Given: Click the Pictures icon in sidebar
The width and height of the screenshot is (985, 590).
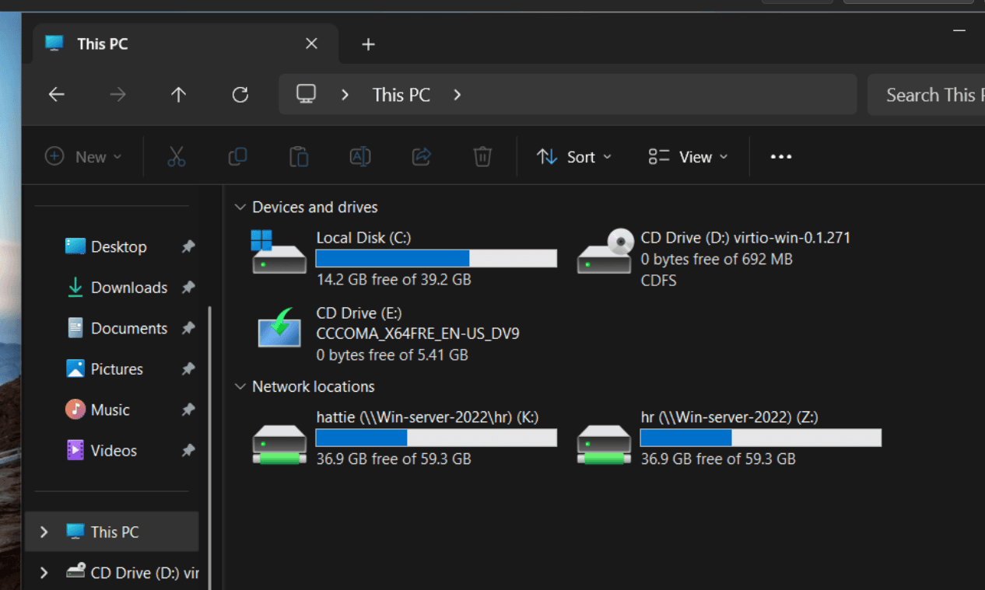Looking at the screenshot, I should tap(75, 368).
